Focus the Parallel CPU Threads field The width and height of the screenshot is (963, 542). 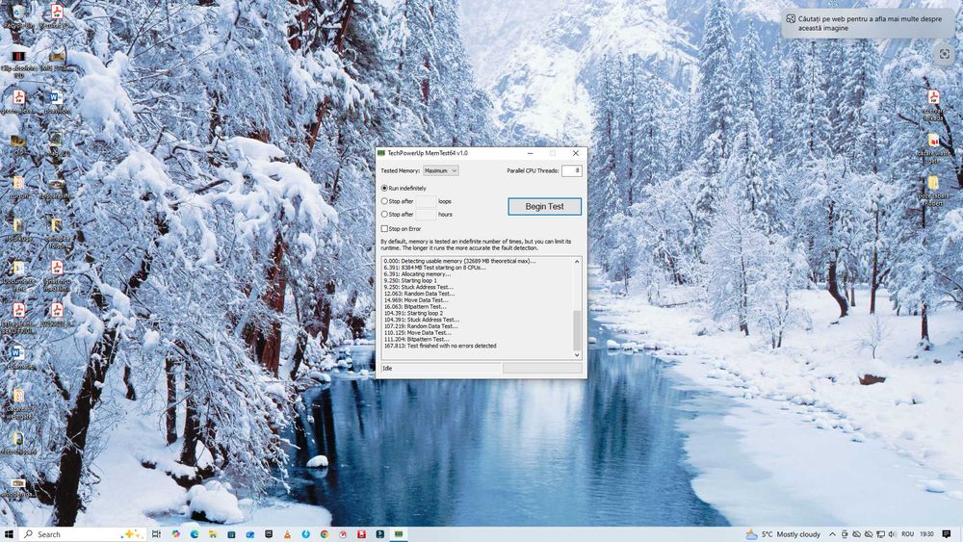click(x=571, y=170)
